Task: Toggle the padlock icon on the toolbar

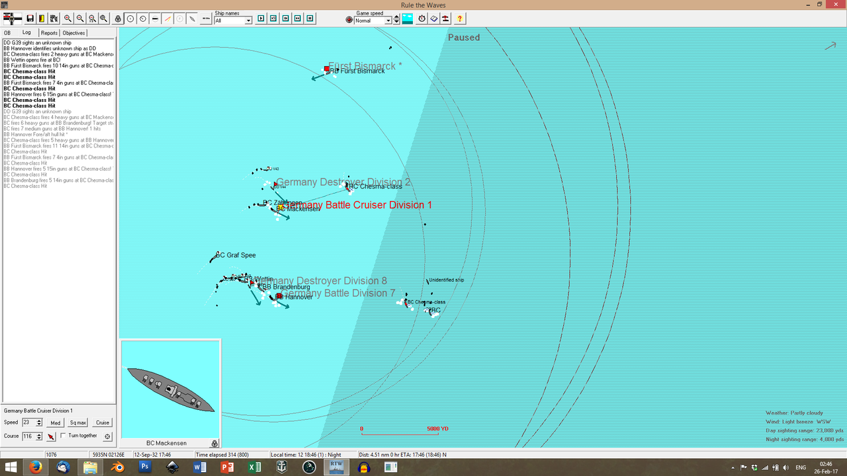Action: tap(118, 18)
